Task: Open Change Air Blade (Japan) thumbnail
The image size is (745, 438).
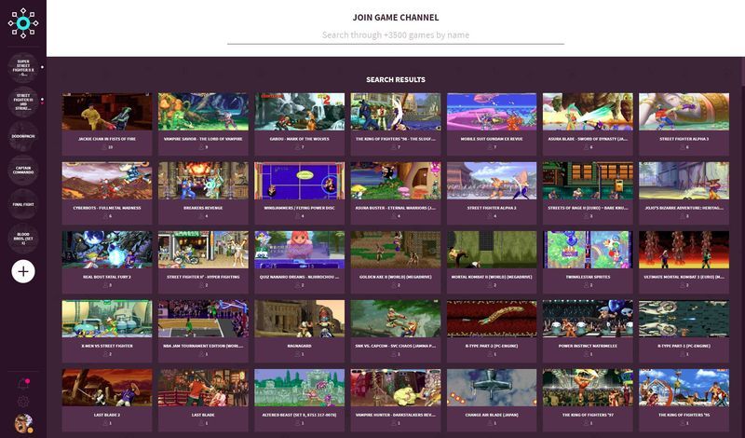Action: tap(492, 388)
